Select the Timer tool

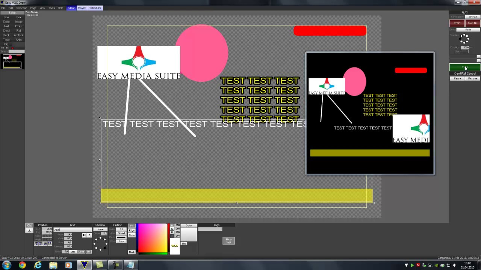(6, 40)
